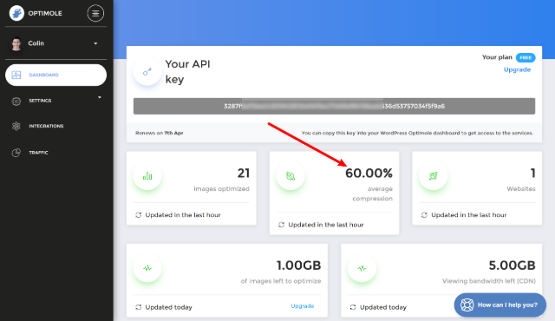
Task: Click the Viewing bandwidth left (CDN) label
Action: [x=489, y=281]
